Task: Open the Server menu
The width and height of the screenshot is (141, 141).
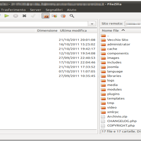Action: click(36, 10)
